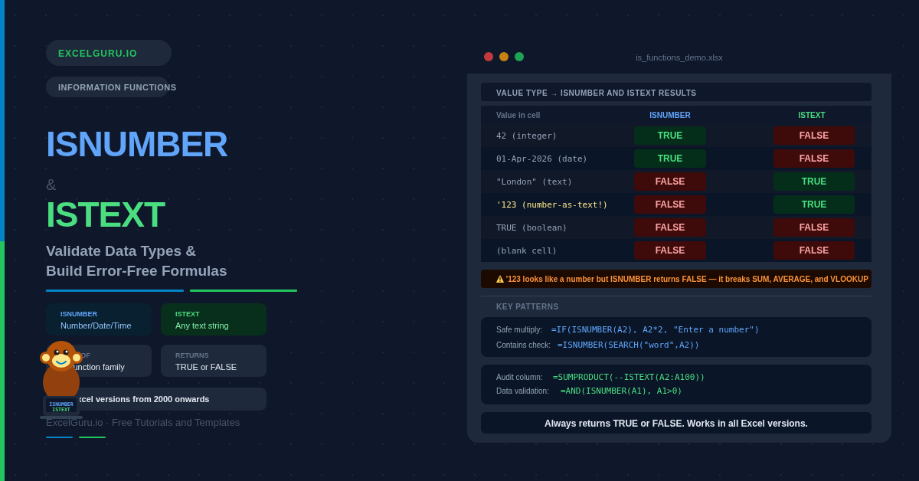Click the red window dot
Viewport: 919px width, 481px height.
click(x=489, y=57)
